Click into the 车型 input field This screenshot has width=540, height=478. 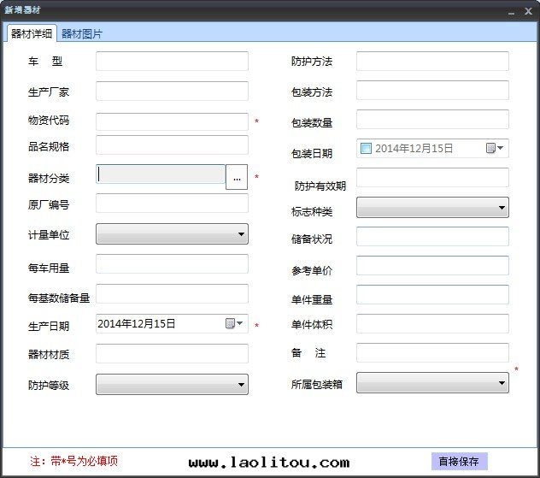tap(172, 62)
